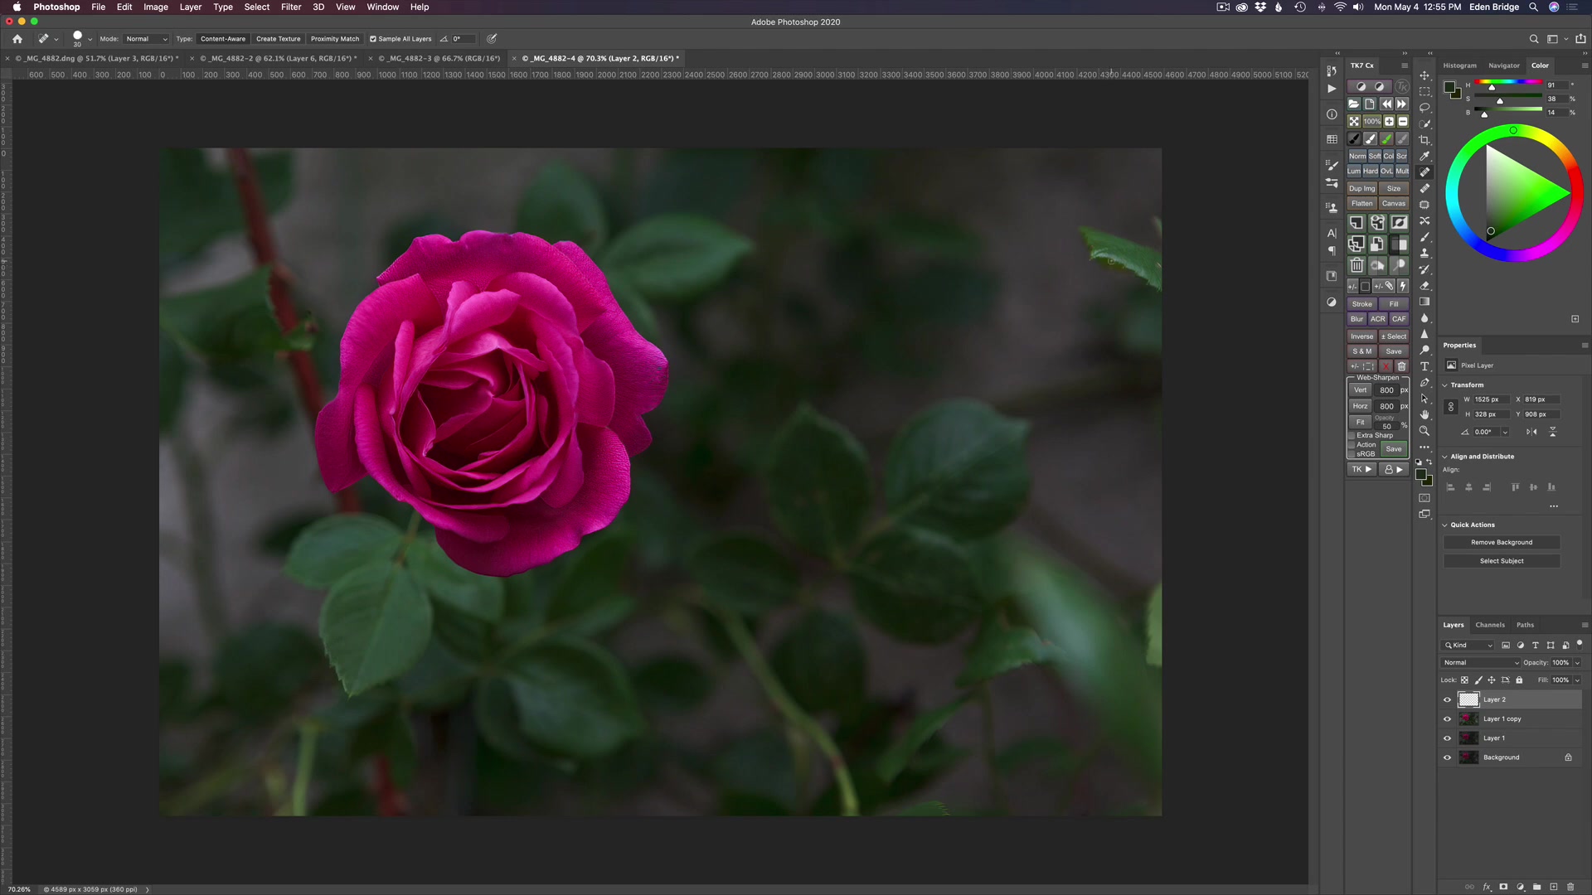Image resolution: width=1592 pixels, height=895 pixels.
Task: Open the Image menu
Action: click(x=156, y=7)
